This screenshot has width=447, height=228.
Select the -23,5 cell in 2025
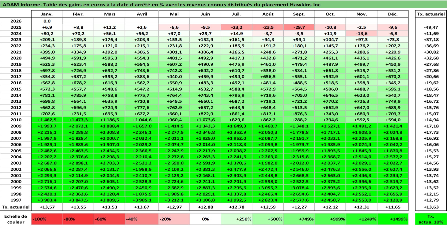click(x=268, y=27)
